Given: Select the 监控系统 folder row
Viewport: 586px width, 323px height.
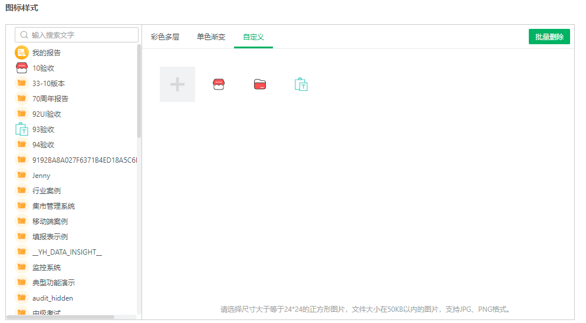Looking at the screenshot, I should pyautogui.click(x=75, y=267).
